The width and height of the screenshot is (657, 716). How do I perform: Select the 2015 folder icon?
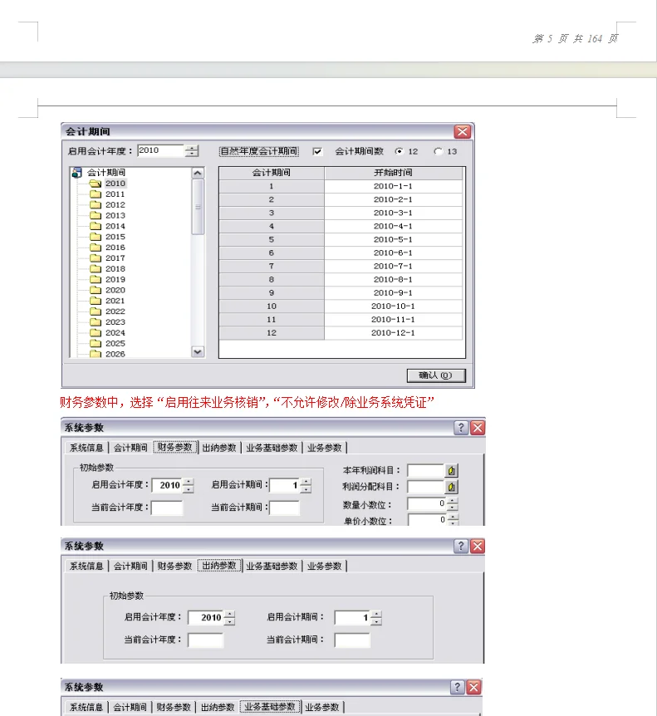[96, 237]
